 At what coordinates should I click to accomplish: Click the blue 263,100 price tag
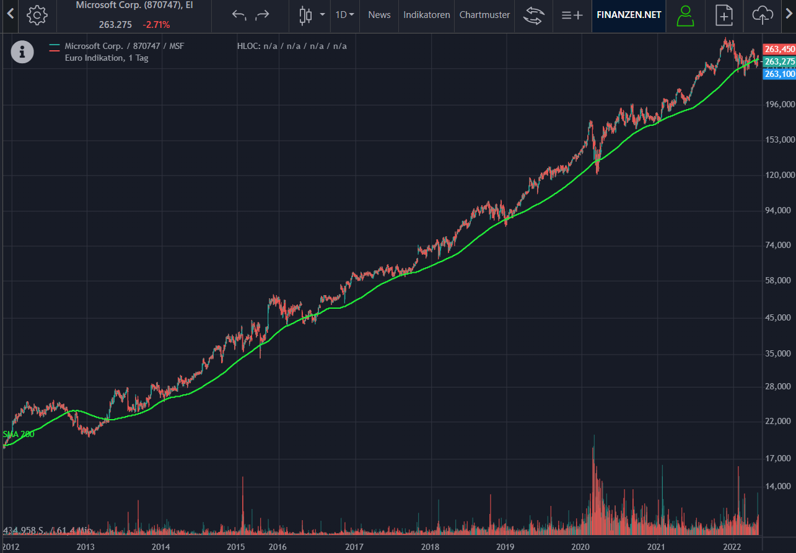779,74
